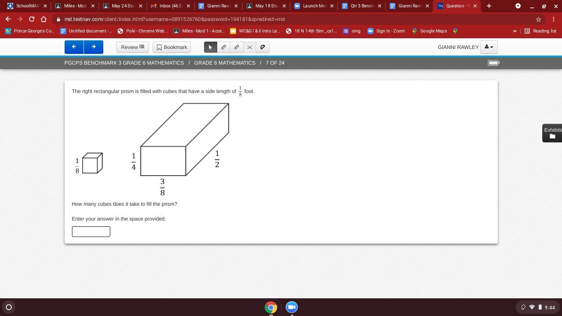Open a new browser tab

[489, 6]
